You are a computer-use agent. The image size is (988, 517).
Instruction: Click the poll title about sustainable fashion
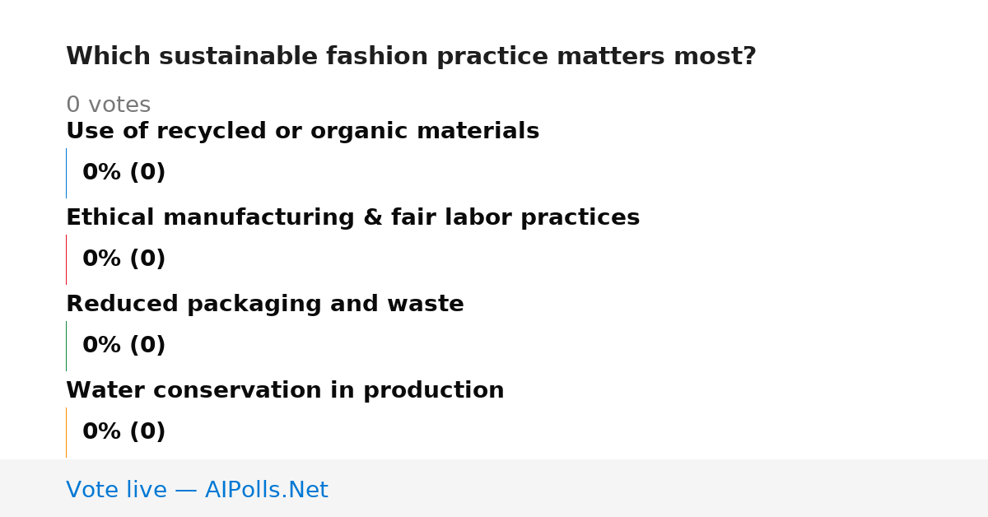[411, 57]
